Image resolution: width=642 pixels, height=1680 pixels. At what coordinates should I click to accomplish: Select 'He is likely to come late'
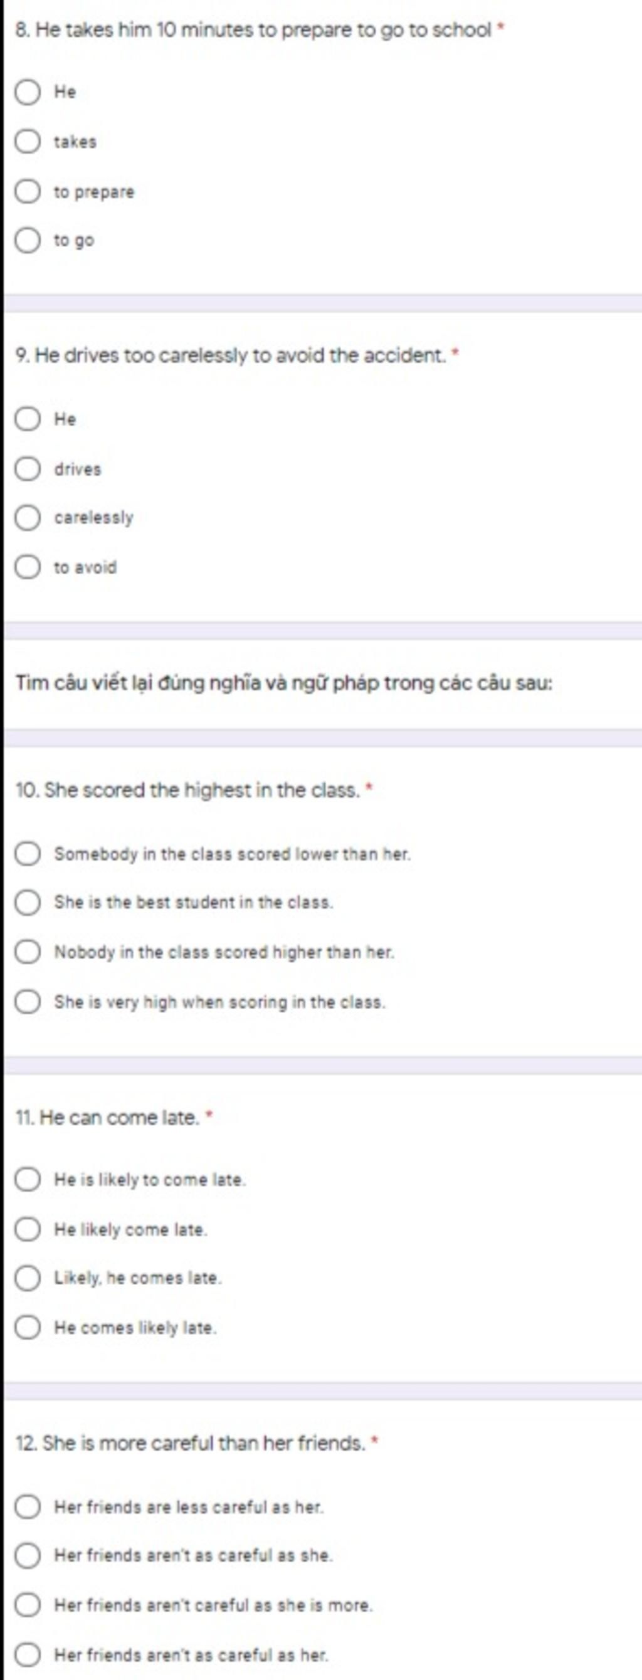point(28,1180)
